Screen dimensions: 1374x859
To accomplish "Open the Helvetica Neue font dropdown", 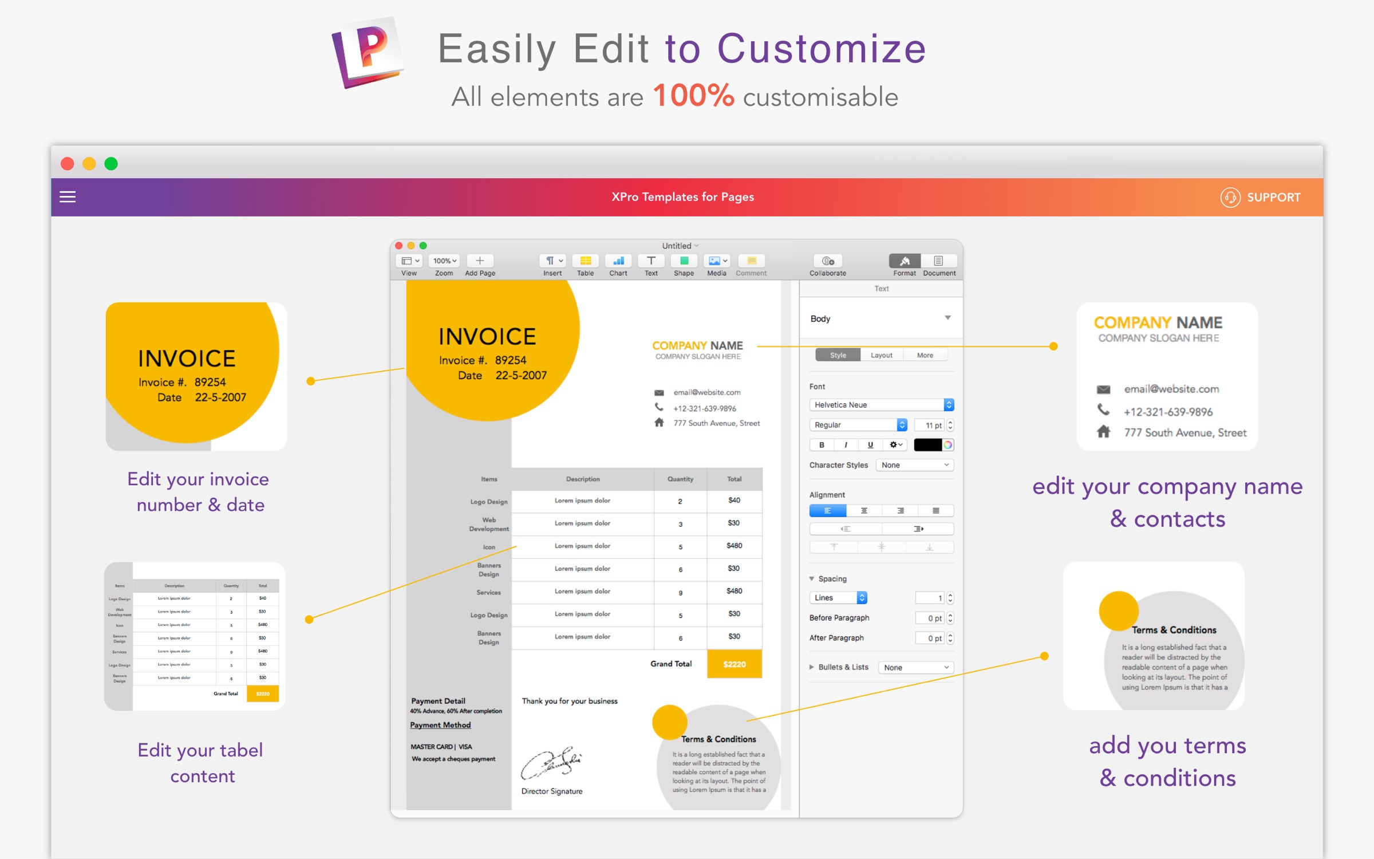I will click(x=881, y=405).
